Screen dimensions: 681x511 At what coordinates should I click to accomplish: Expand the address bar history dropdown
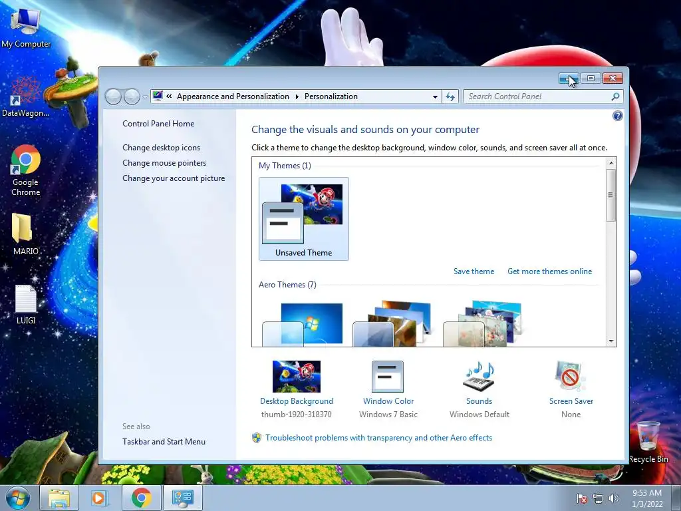pyautogui.click(x=435, y=97)
